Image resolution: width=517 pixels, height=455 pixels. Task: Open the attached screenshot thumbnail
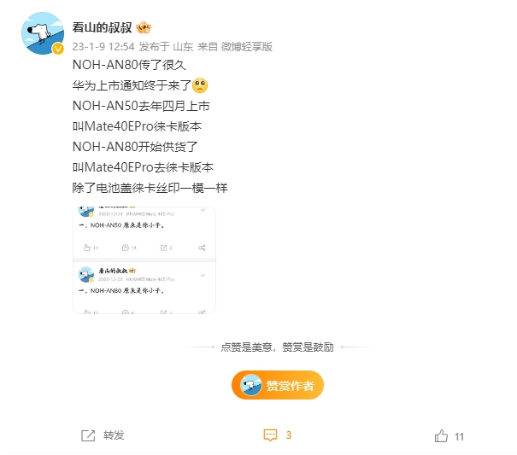[x=144, y=260]
